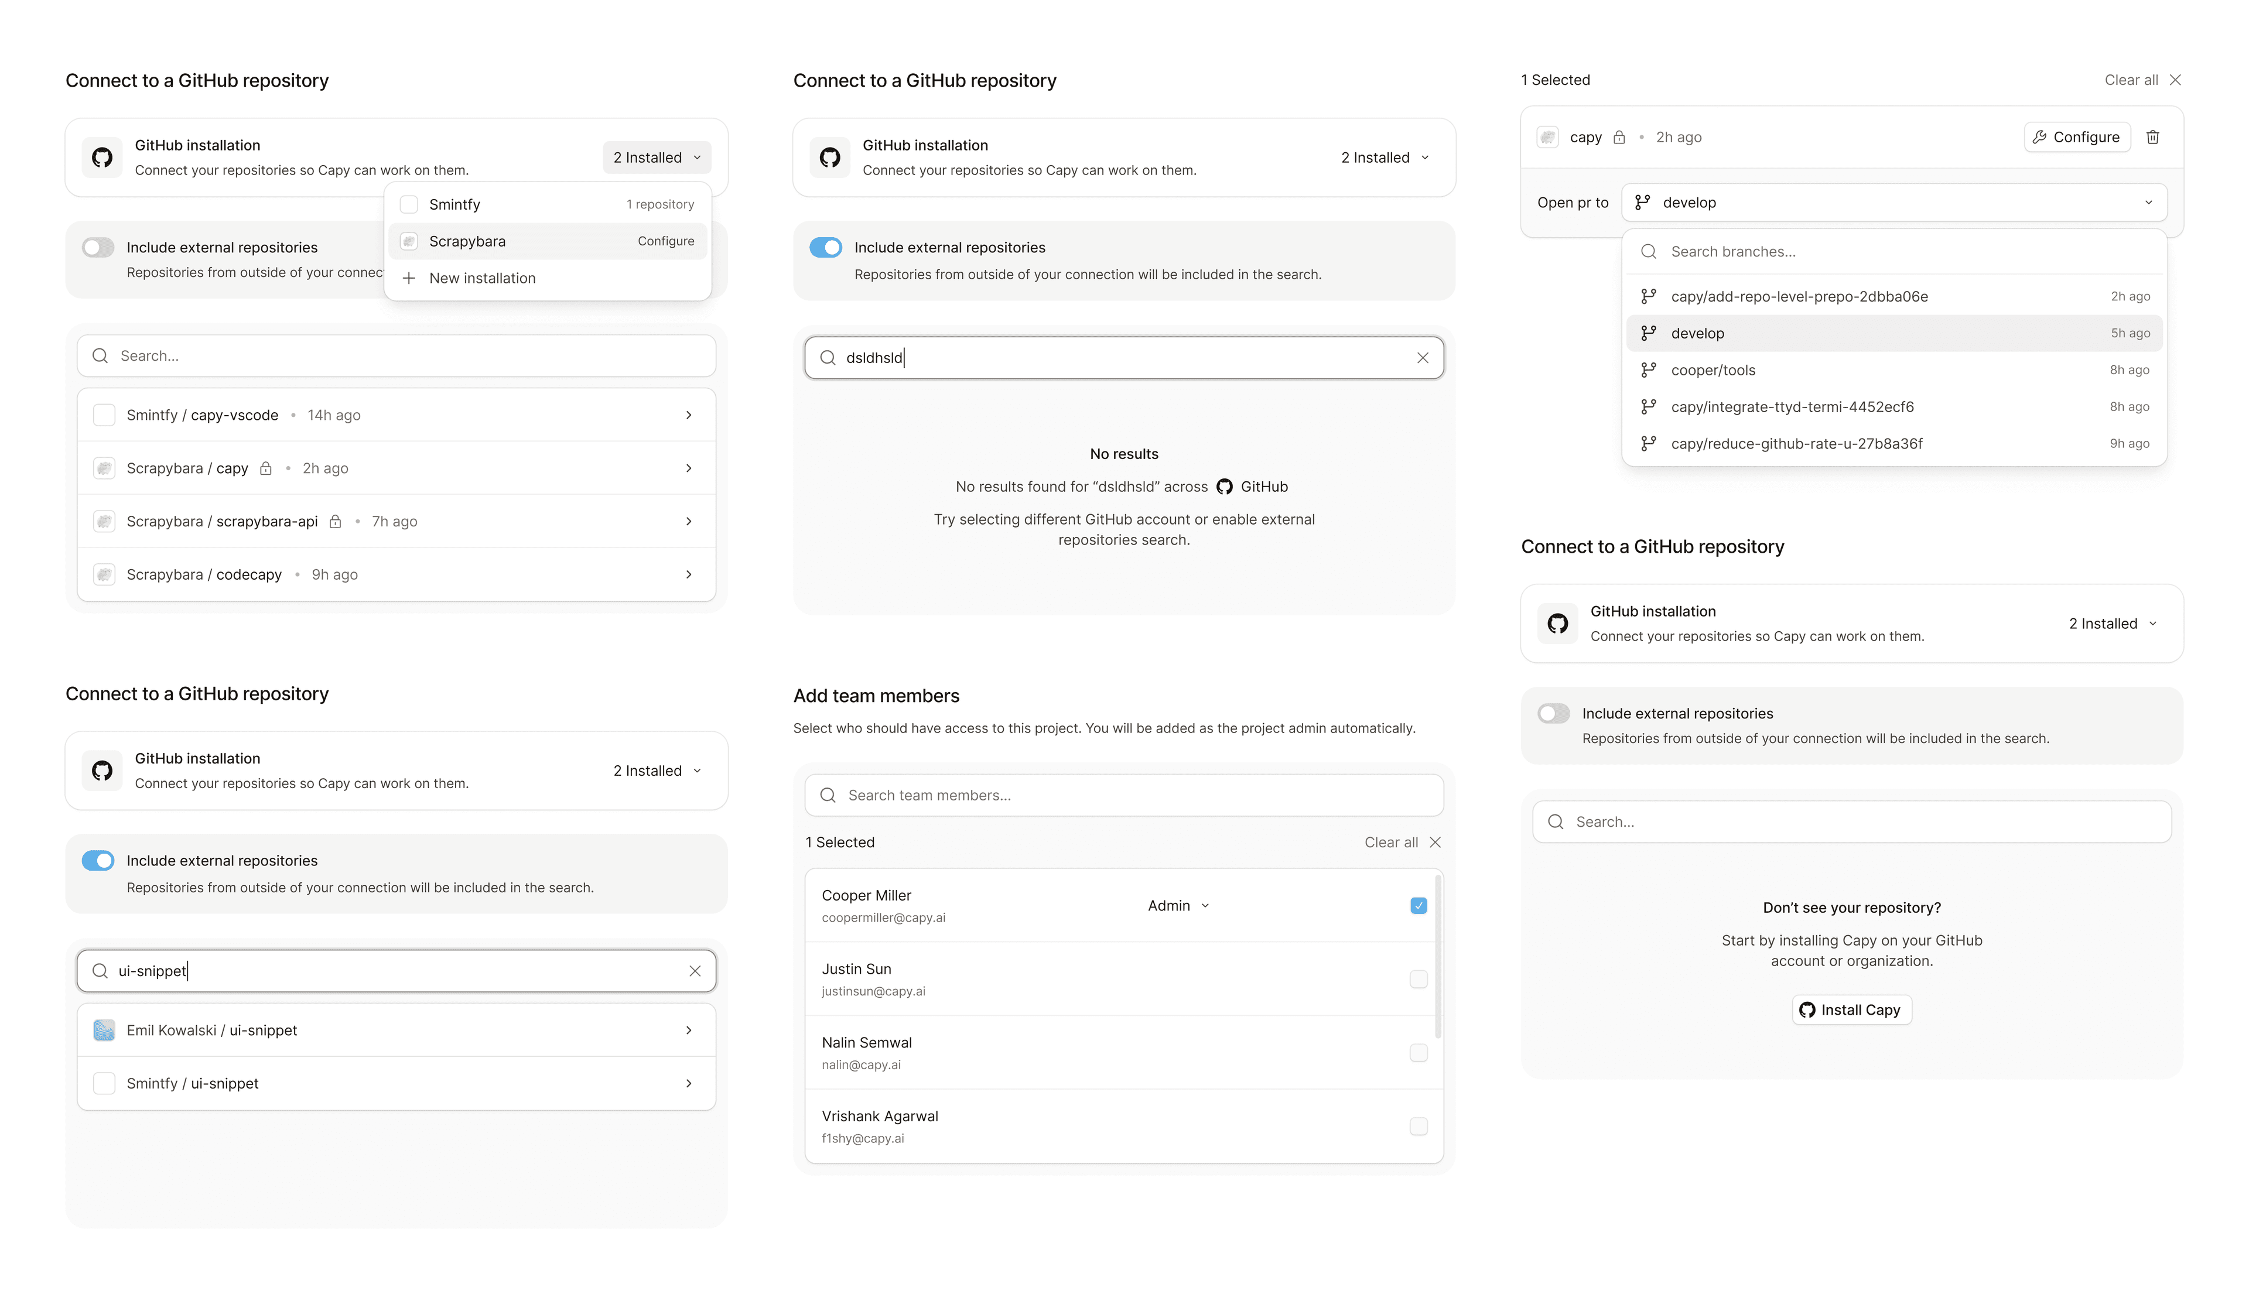Click the chevron arrow on Smintfy / capy-vscode row
The image size is (2249, 1294).
688,414
